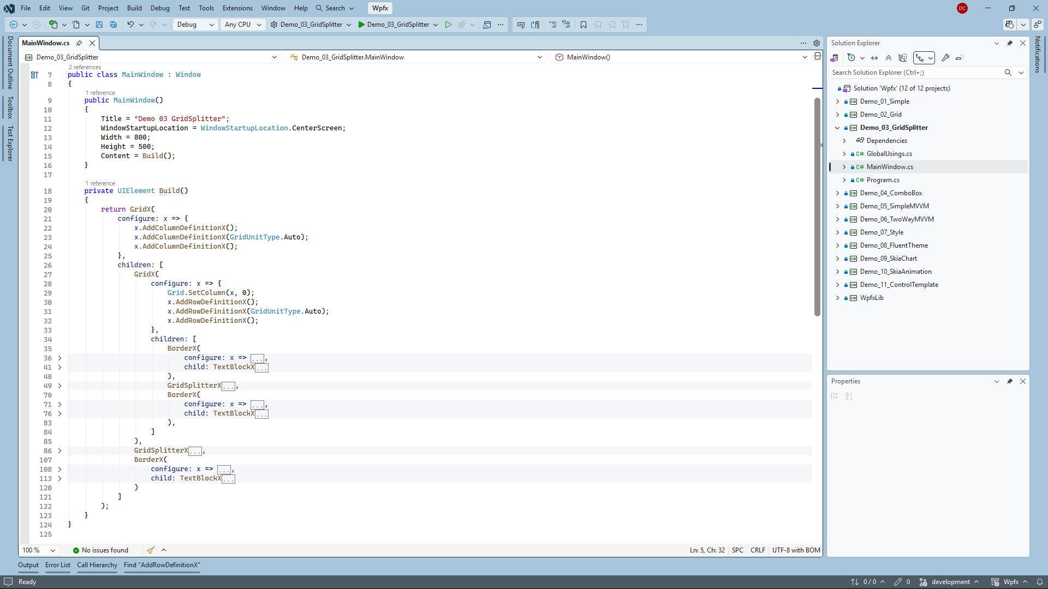Viewport: 1048px width, 589px height.
Task: Open the Demo_03_GridSplitter startup project dropdown
Action: [x=311, y=25]
